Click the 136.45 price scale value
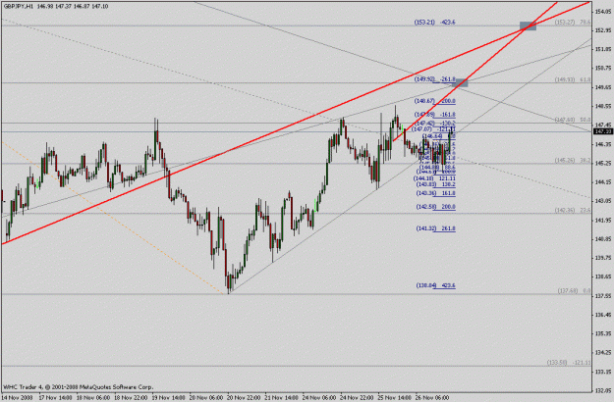Image resolution: width=614 pixels, height=402 pixels. coord(603,315)
